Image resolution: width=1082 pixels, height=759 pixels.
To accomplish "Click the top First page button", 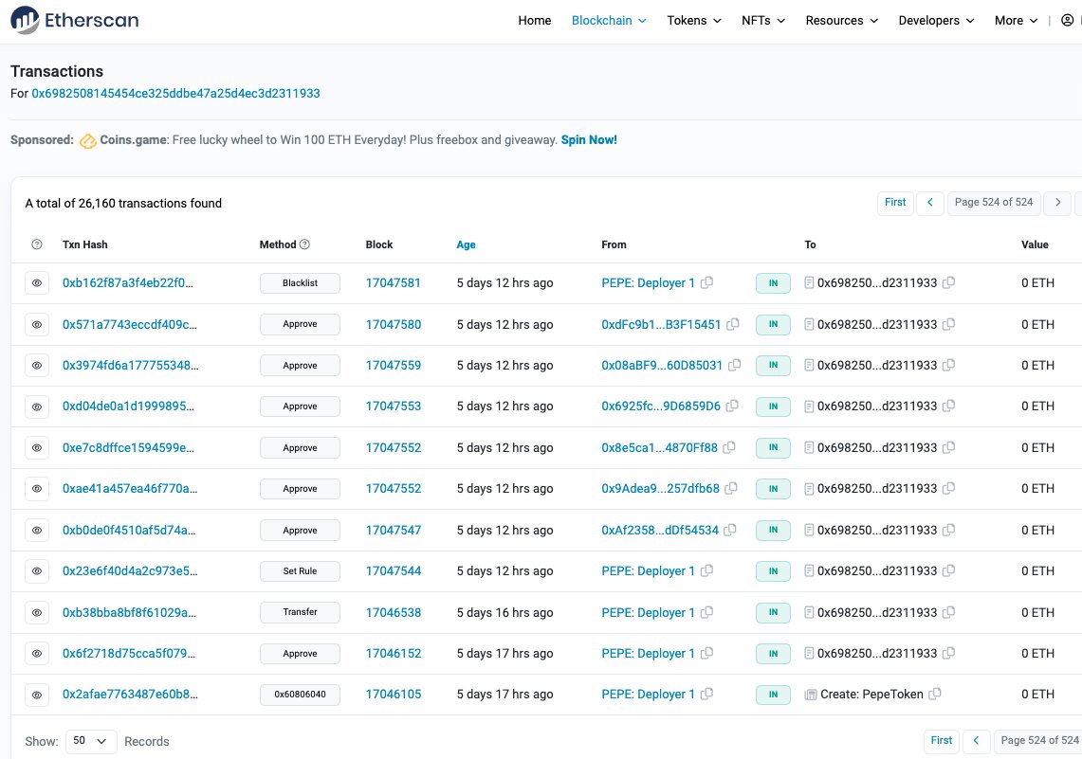I will 896,203.
